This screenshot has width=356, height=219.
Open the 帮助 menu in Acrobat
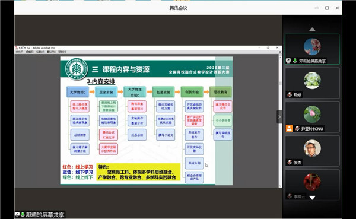tap(62, 52)
